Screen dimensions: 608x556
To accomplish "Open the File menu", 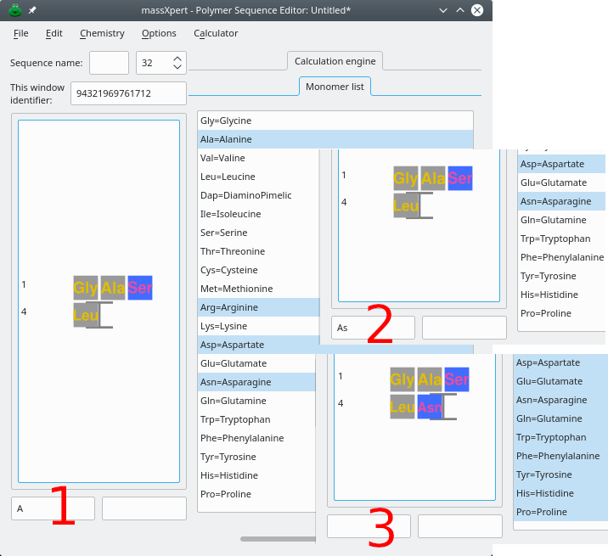I will 21,33.
